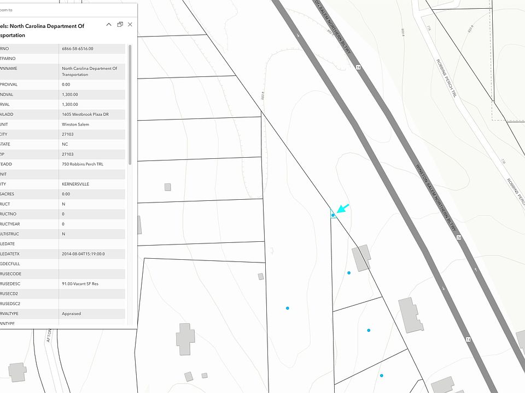
Task: Click the popup's vertical scrollbar
Action: pos(130,105)
